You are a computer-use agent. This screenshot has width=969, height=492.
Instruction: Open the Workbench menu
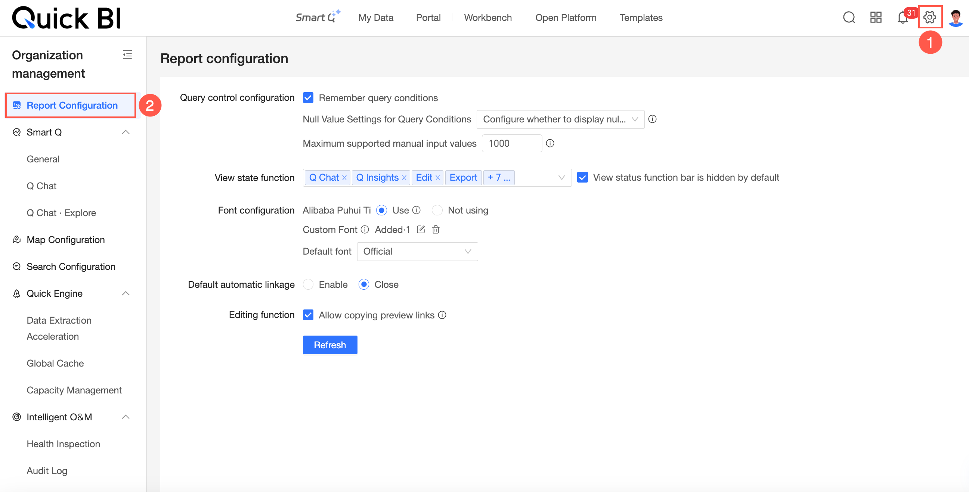[487, 18]
